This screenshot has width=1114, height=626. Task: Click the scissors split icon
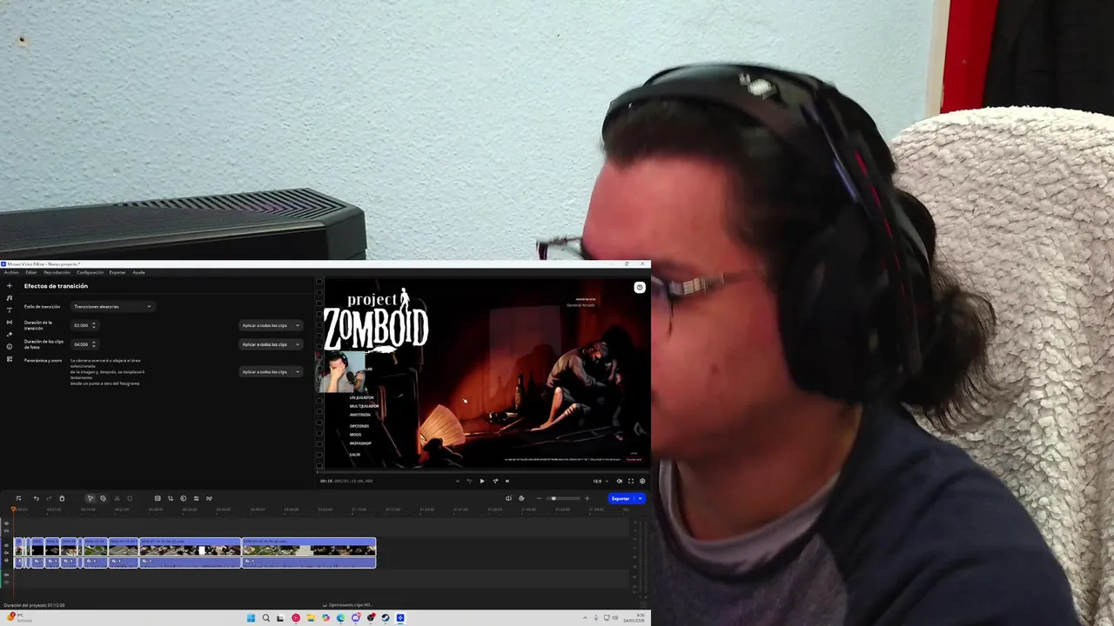coord(117,498)
